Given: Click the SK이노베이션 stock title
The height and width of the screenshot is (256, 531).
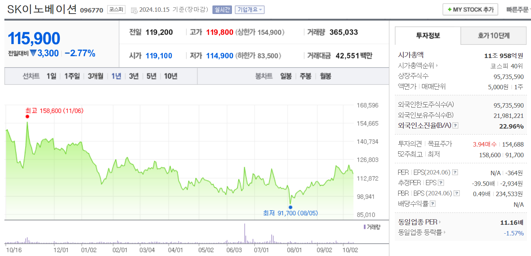Looking at the screenshot, I should click(42, 10).
